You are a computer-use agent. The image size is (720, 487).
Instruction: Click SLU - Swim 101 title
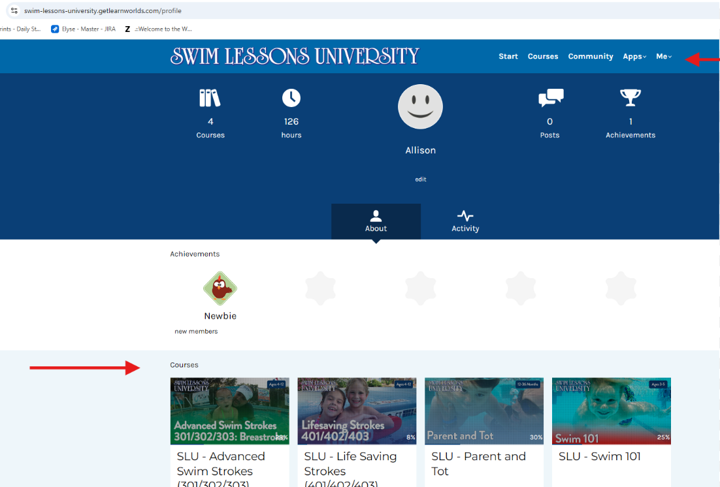click(x=599, y=456)
